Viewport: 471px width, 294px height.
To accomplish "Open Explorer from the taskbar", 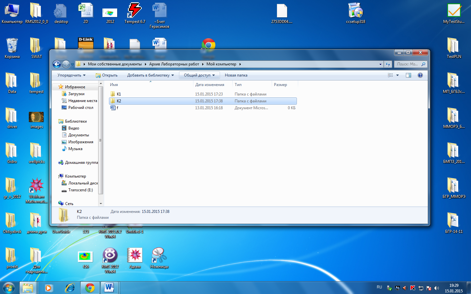I will point(28,288).
